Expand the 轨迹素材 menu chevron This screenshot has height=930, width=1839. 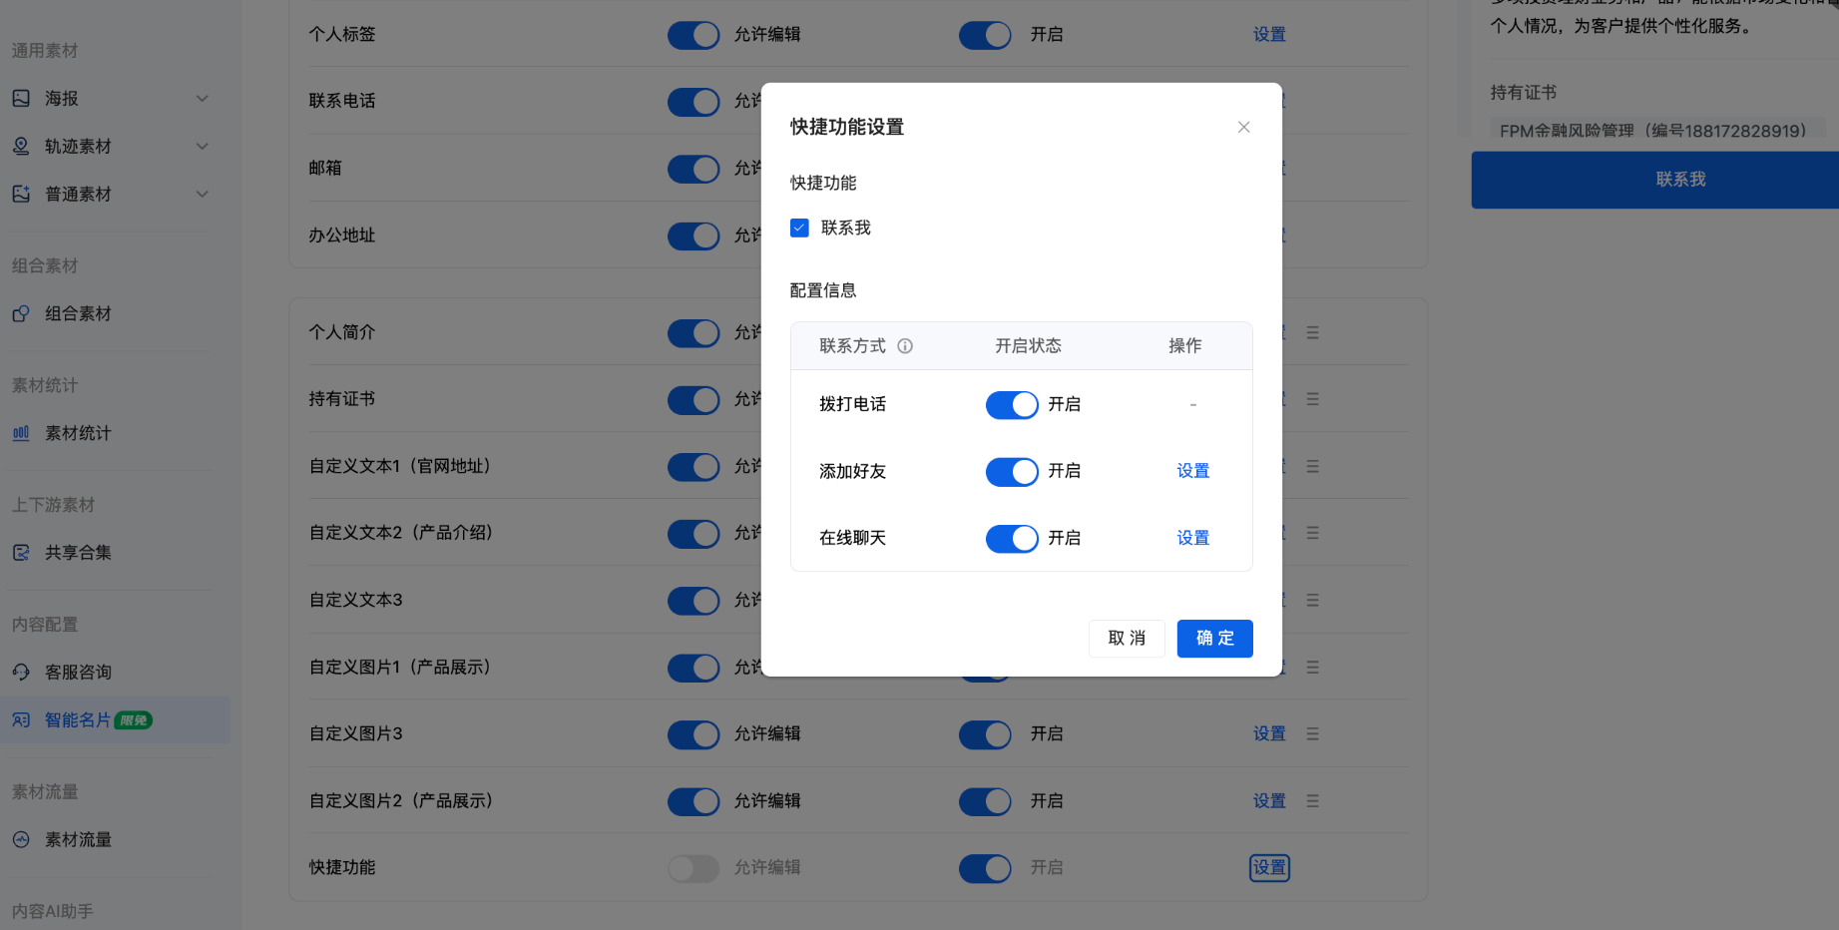click(203, 146)
